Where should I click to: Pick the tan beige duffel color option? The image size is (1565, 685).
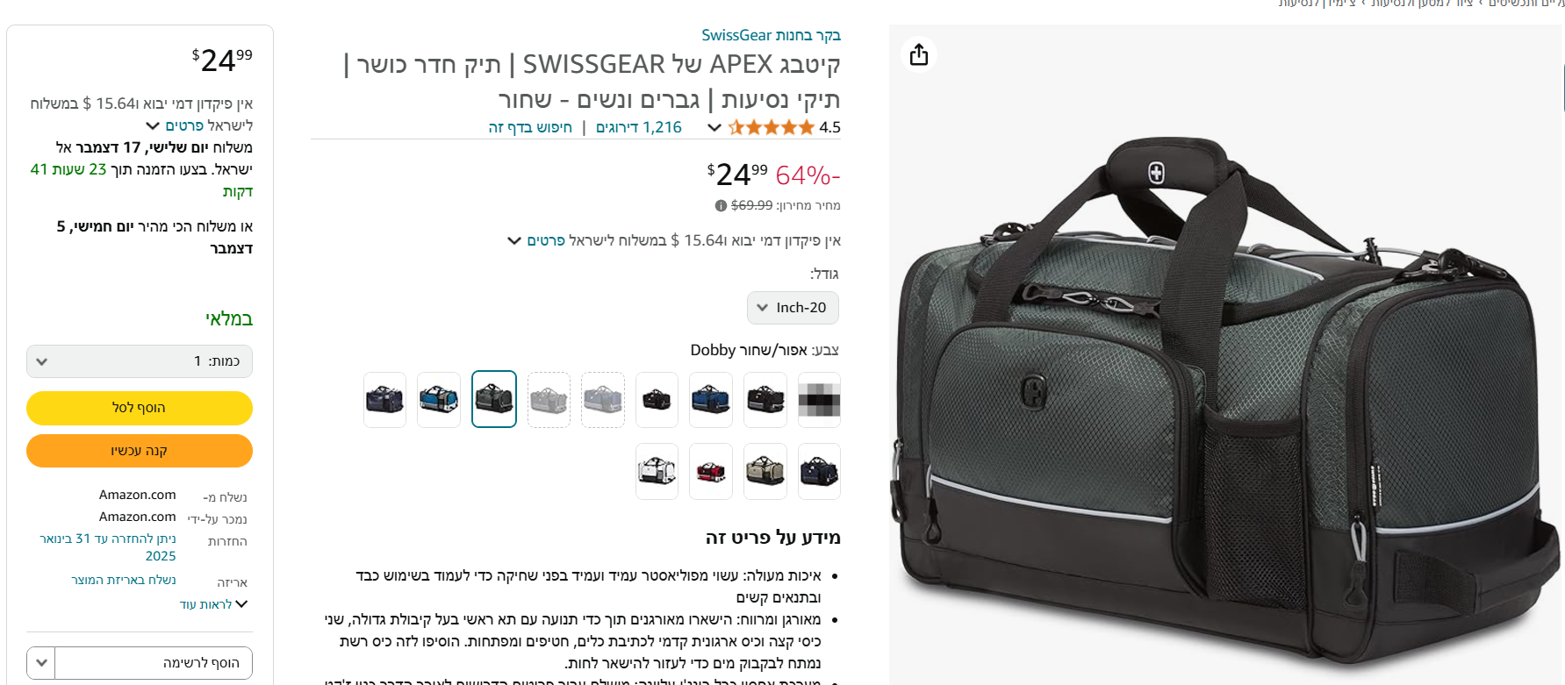point(765,472)
